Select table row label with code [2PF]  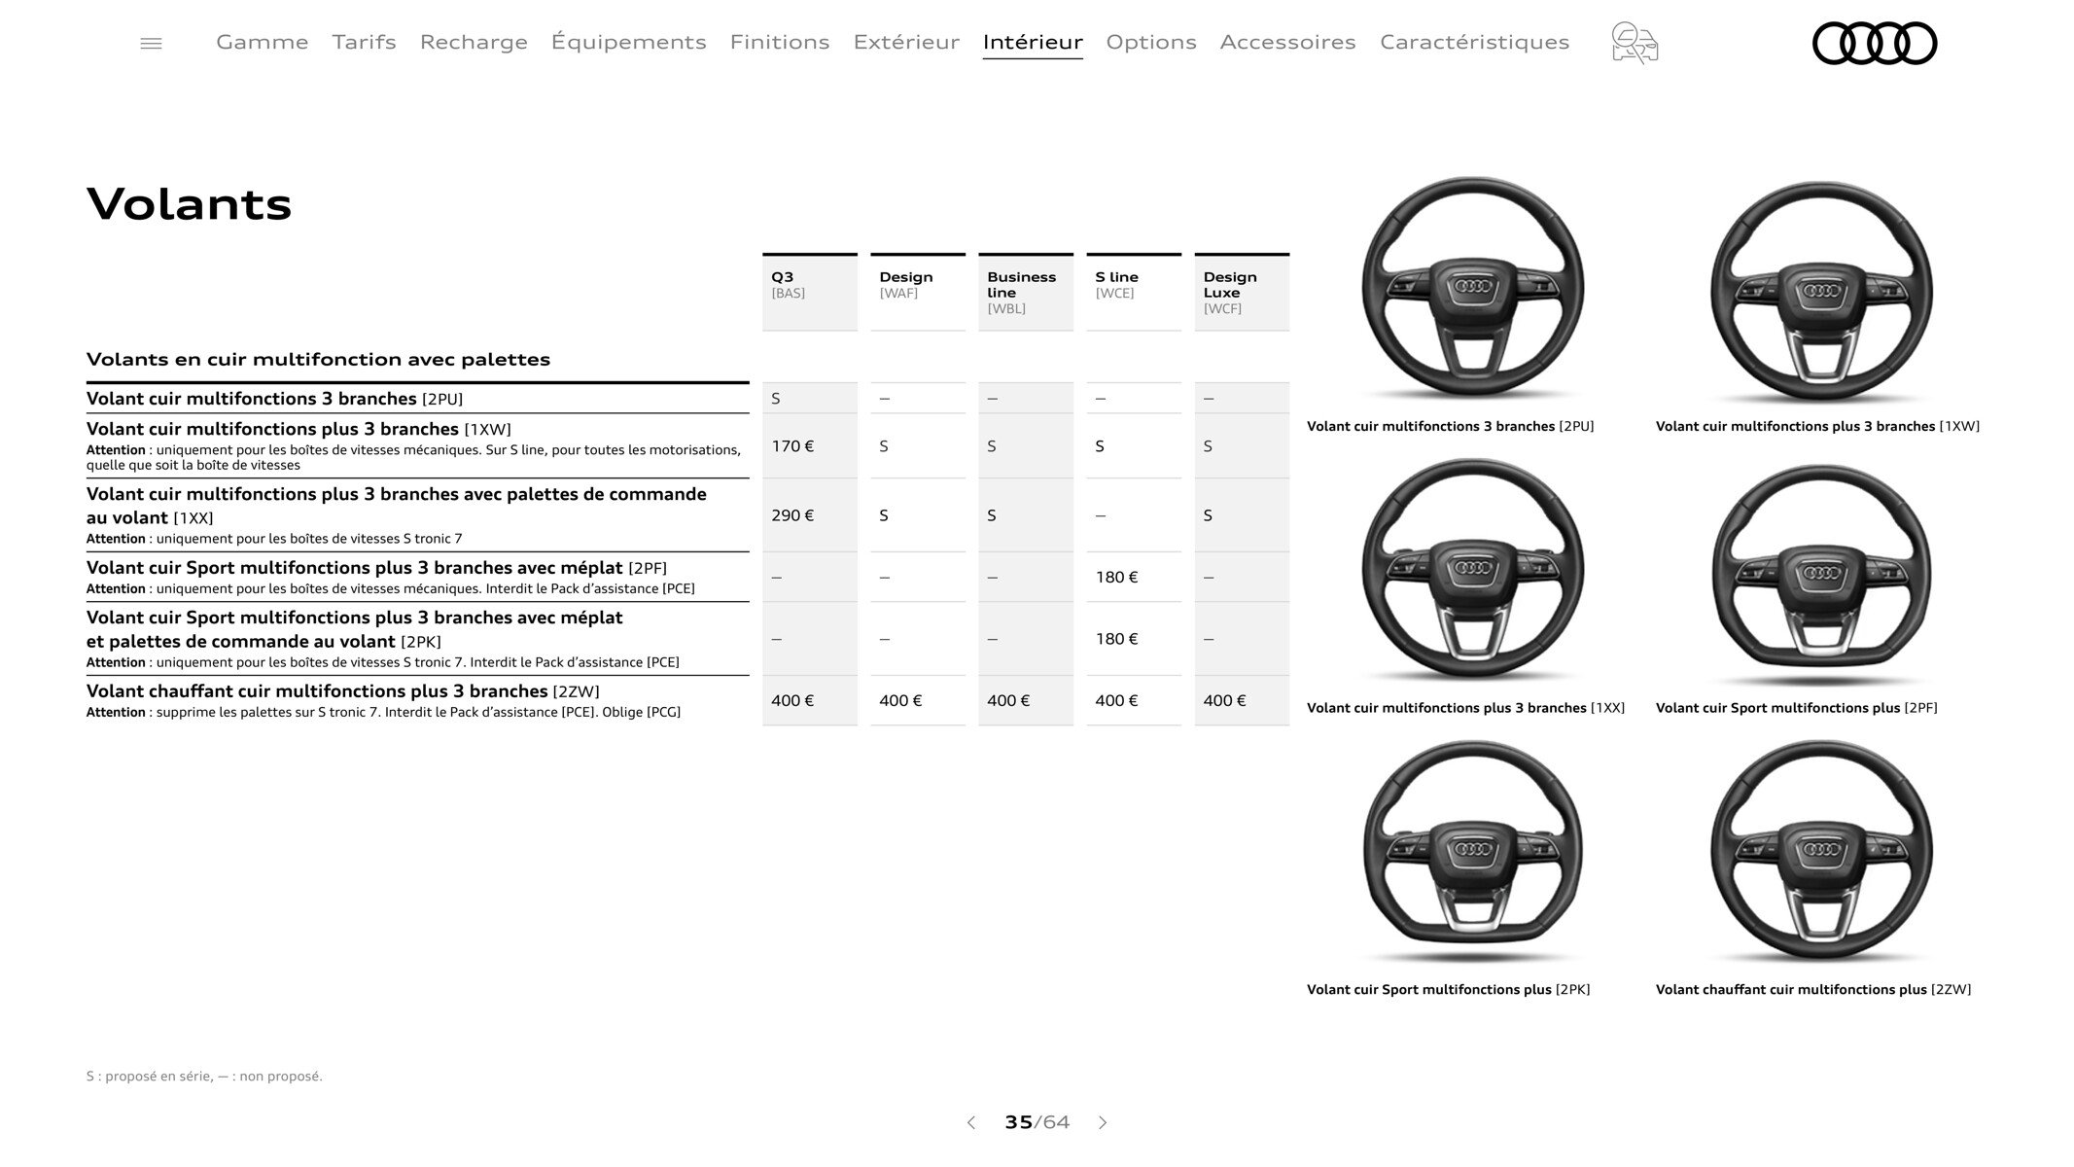point(417,578)
